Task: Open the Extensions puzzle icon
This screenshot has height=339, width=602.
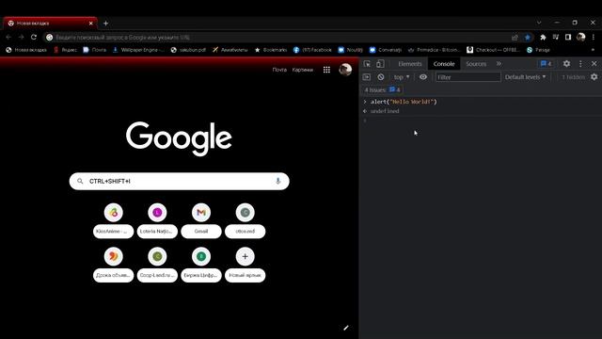Action: (x=543, y=38)
